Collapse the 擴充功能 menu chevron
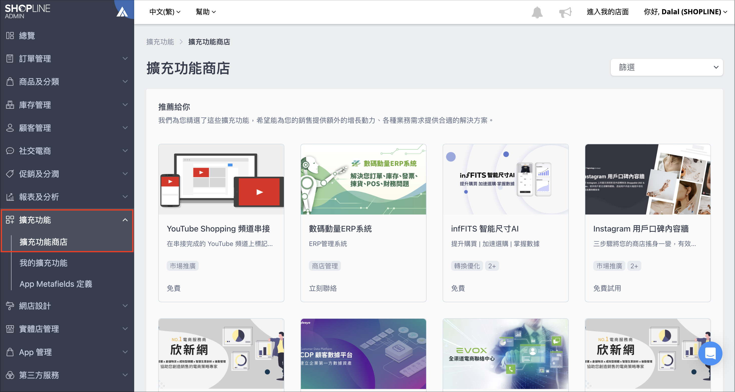735x392 pixels. (125, 220)
